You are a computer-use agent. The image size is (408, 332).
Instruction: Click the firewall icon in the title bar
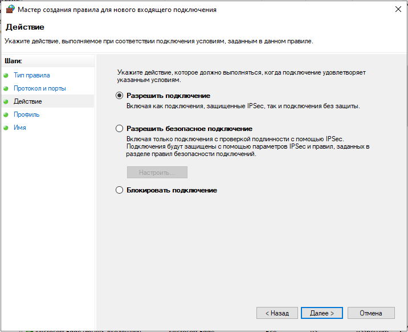[x=10, y=10]
